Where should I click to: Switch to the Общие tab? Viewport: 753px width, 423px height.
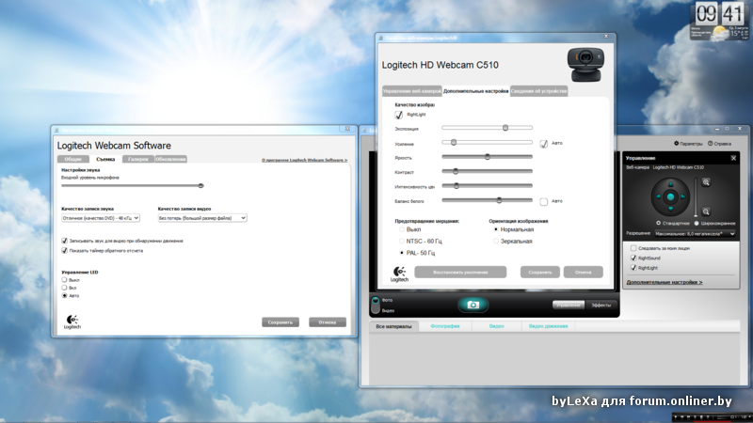pyautogui.click(x=73, y=159)
